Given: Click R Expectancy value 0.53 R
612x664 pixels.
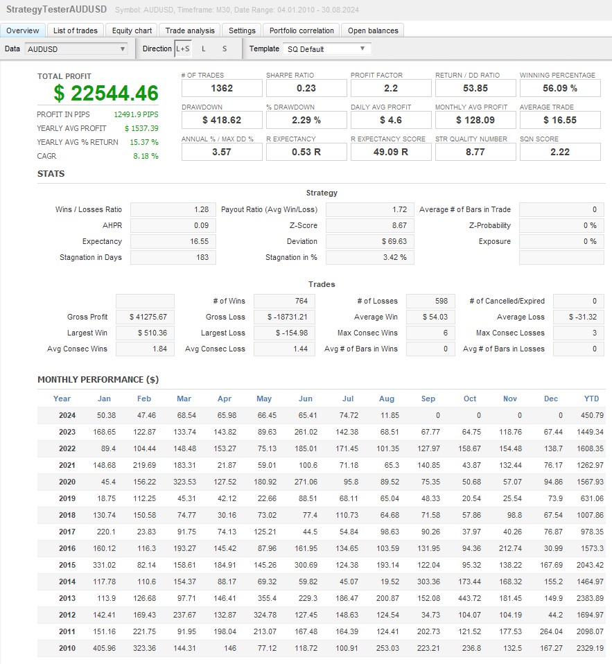Looking at the screenshot, I should point(306,152).
